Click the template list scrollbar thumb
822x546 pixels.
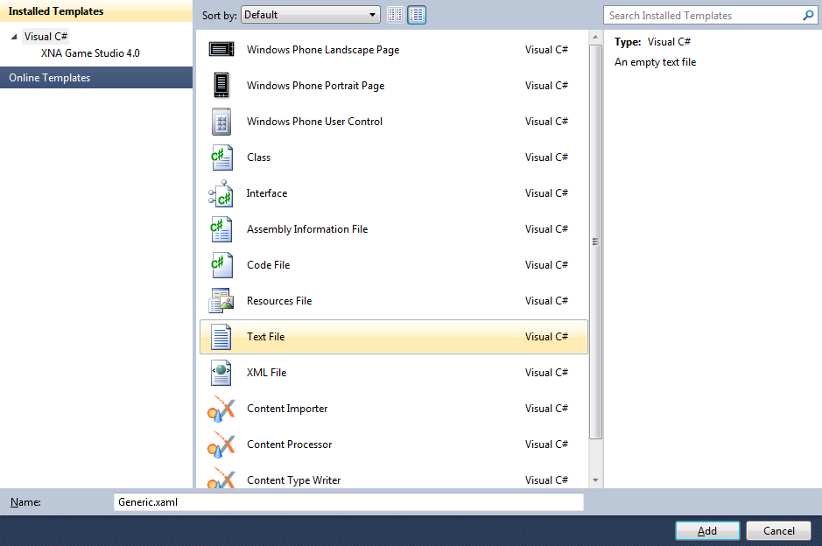595,242
